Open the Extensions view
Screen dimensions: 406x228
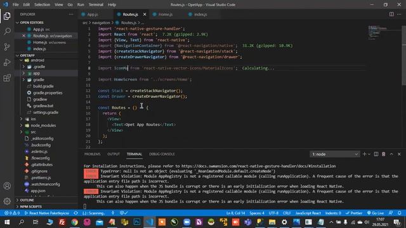[x=7, y=78]
